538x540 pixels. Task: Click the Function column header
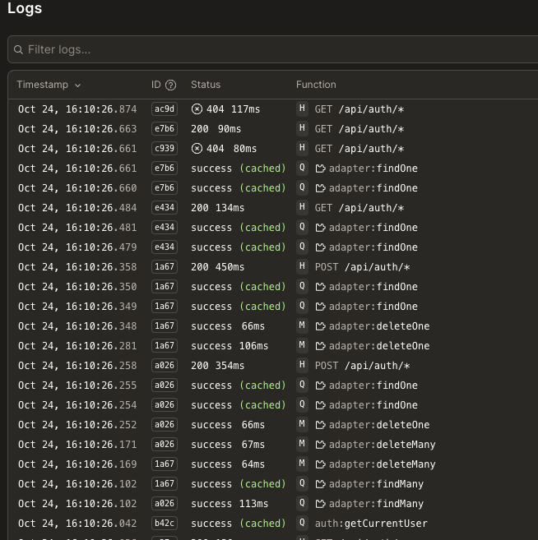point(316,85)
